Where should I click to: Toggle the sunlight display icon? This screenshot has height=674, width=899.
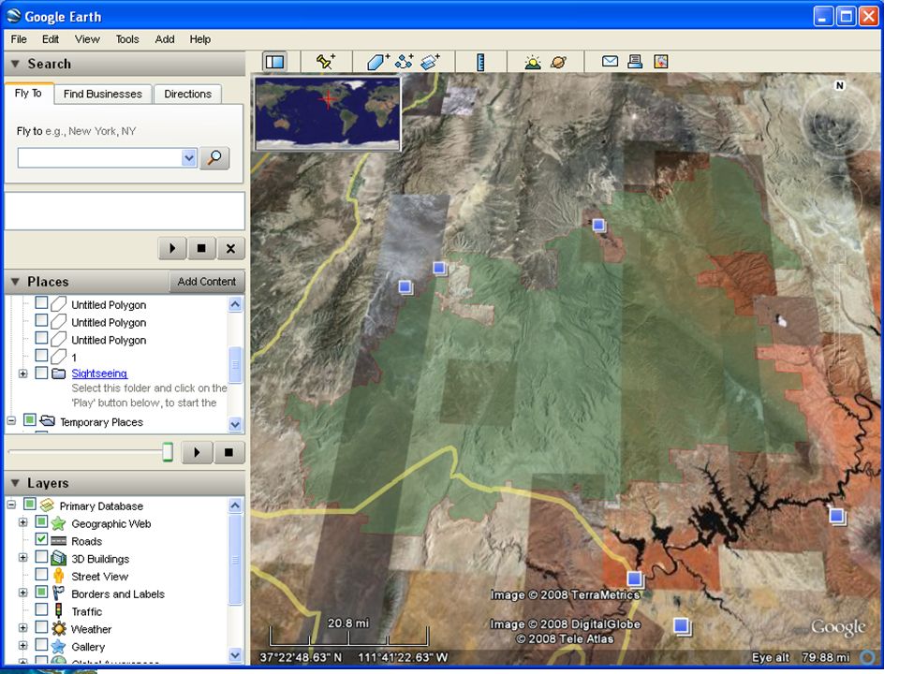pos(533,62)
